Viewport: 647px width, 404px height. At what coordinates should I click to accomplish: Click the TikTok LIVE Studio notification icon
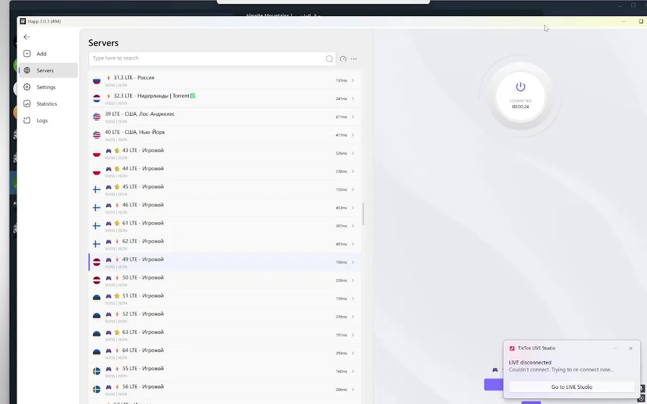click(x=512, y=348)
